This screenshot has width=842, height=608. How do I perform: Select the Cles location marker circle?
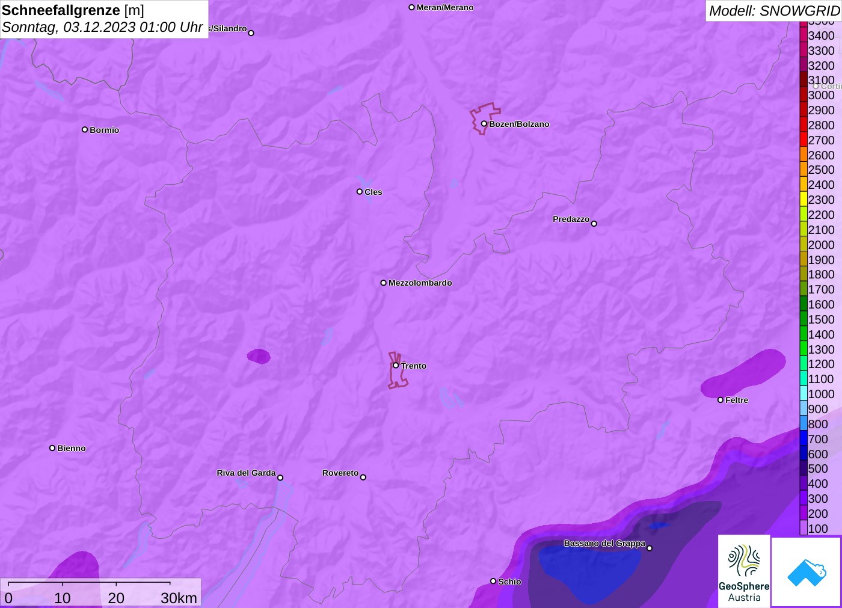[x=360, y=192]
